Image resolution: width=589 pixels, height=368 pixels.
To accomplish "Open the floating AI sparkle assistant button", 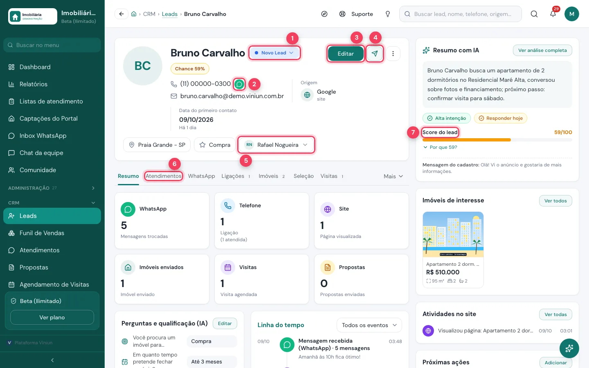I will click(569, 349).
